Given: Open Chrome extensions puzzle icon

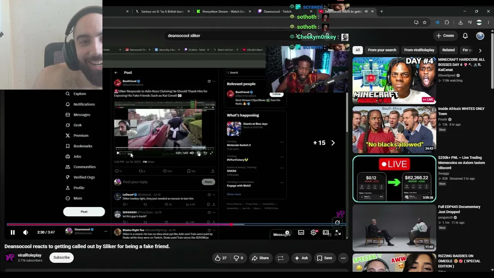Looking at the screenshot, I should click(447, 22).
